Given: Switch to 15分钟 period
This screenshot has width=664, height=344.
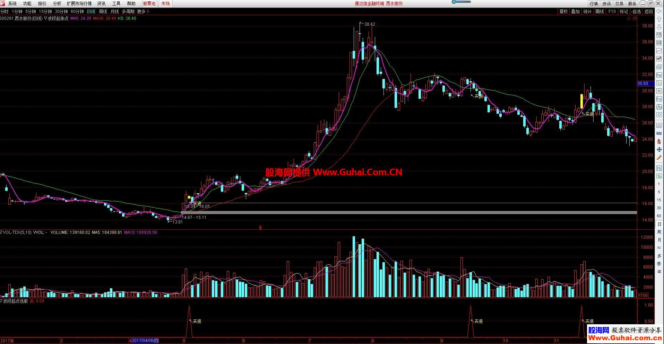Looking at the screenshot, I should (x=45, y=11).
